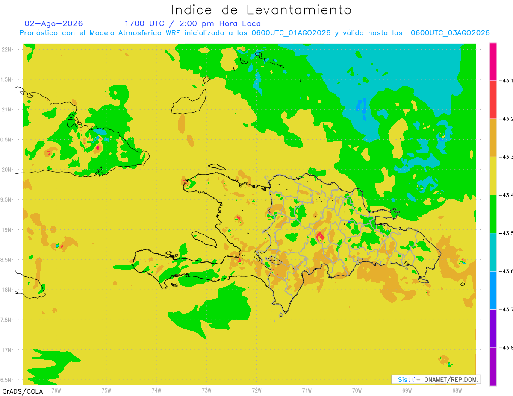Select the '-43.3' color scale value
This screenshot has height=396, width=513.
(506, 157)
